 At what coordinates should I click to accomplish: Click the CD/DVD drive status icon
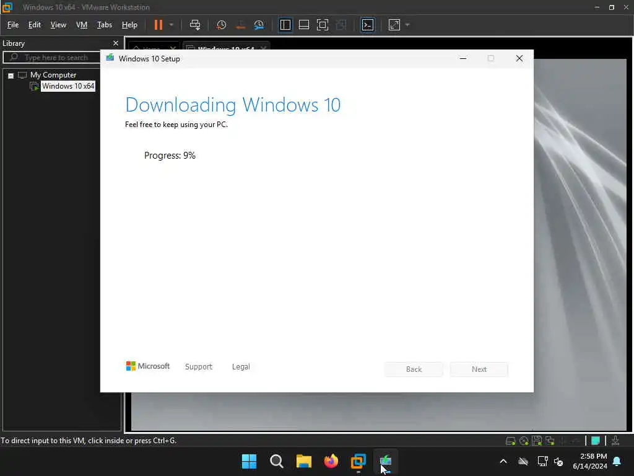coord(524,441)
